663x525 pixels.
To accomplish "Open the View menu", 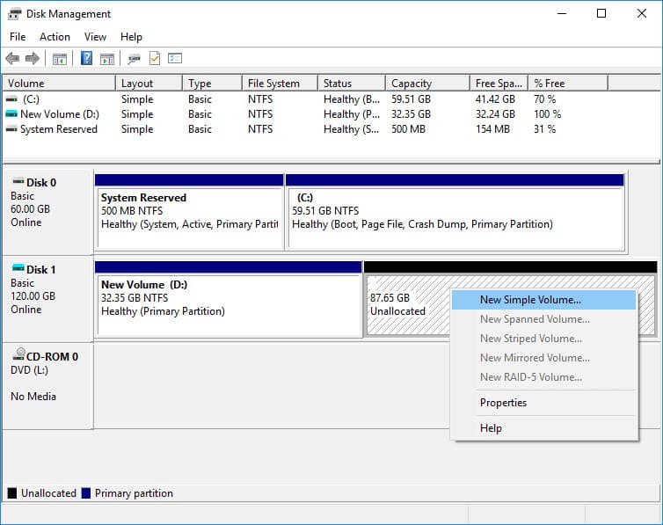I will [x=95, y=37].
